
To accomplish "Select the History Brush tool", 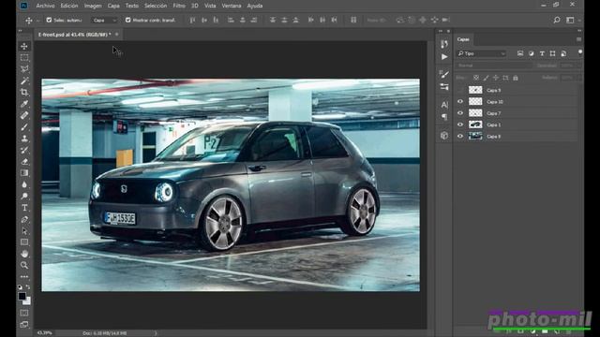I will (24, 150).
